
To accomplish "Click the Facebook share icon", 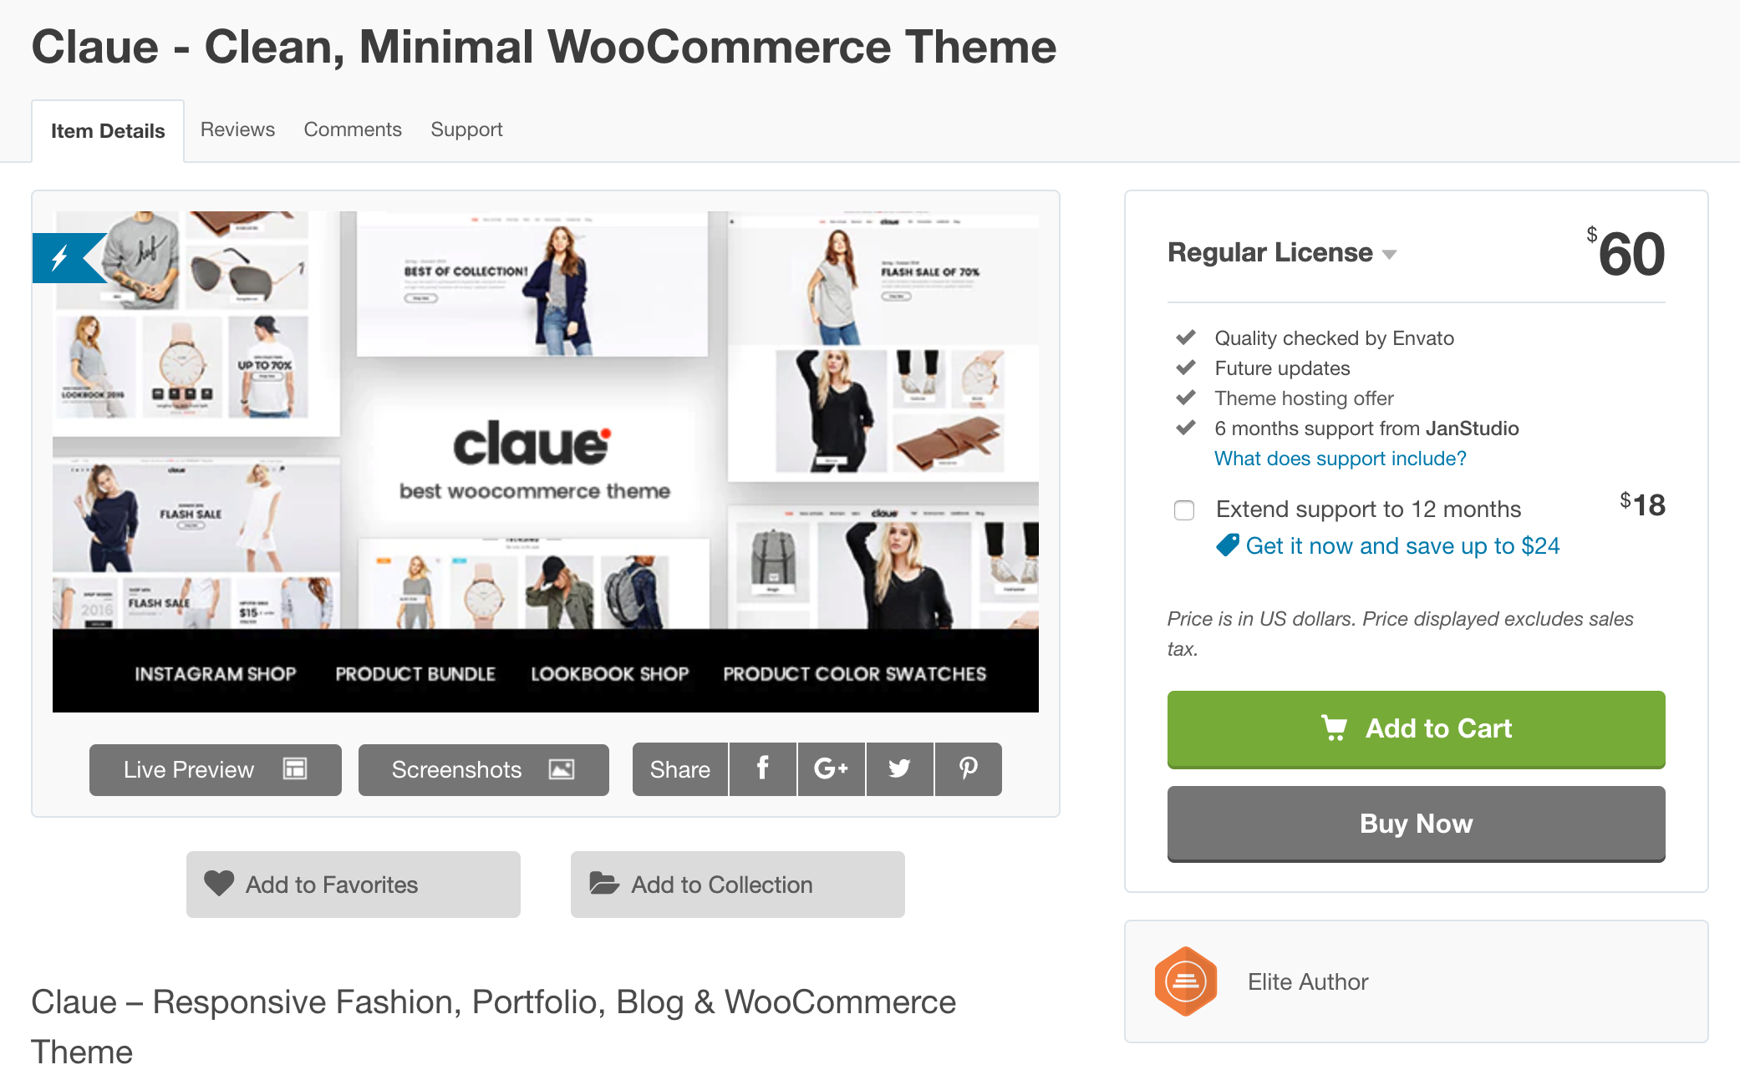I will click(762, 767).
